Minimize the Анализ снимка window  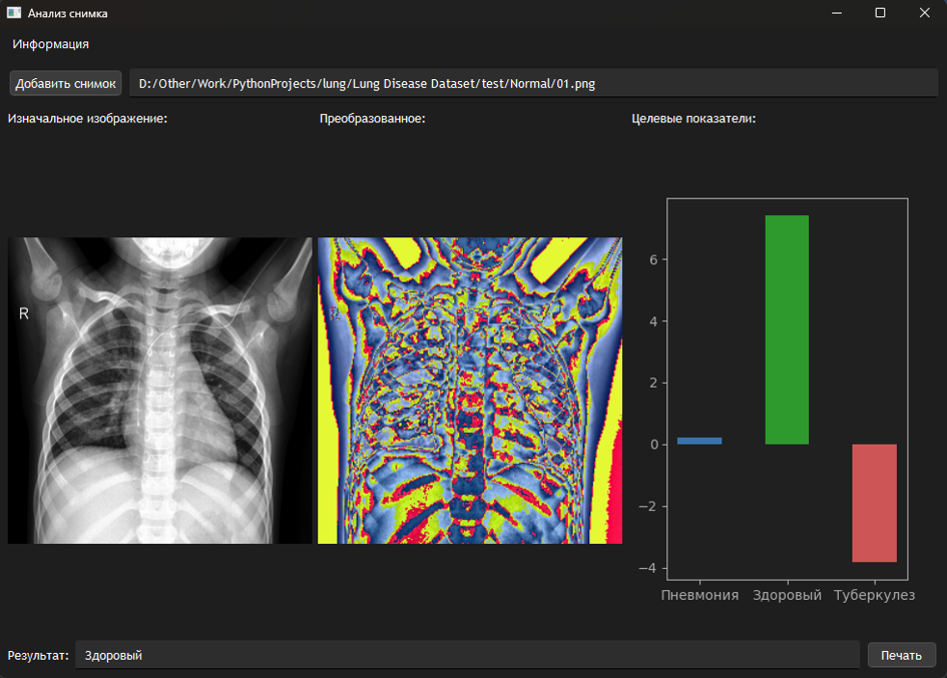835,14
